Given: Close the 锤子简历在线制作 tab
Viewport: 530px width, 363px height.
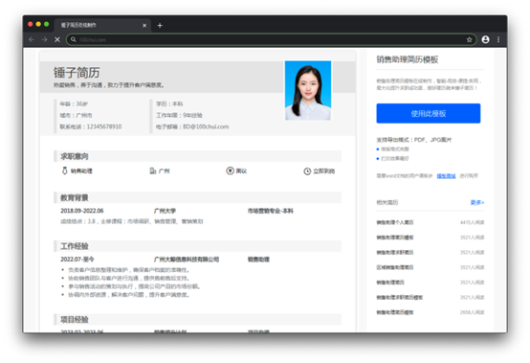Looking at the screenshot, I should click(144, 25).
